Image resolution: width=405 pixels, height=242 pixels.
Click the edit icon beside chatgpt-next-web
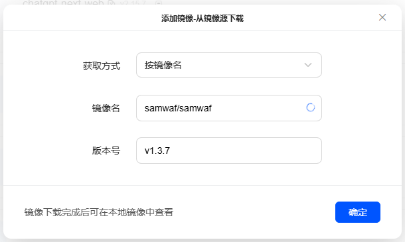pyautogui.click(x=112, y=3)
